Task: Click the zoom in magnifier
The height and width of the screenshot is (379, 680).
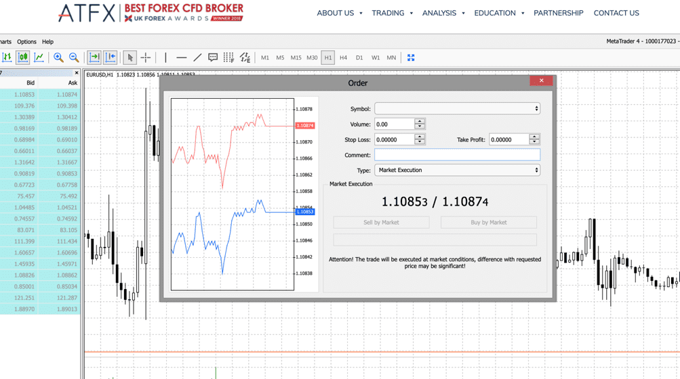Action: coord(58,58)
